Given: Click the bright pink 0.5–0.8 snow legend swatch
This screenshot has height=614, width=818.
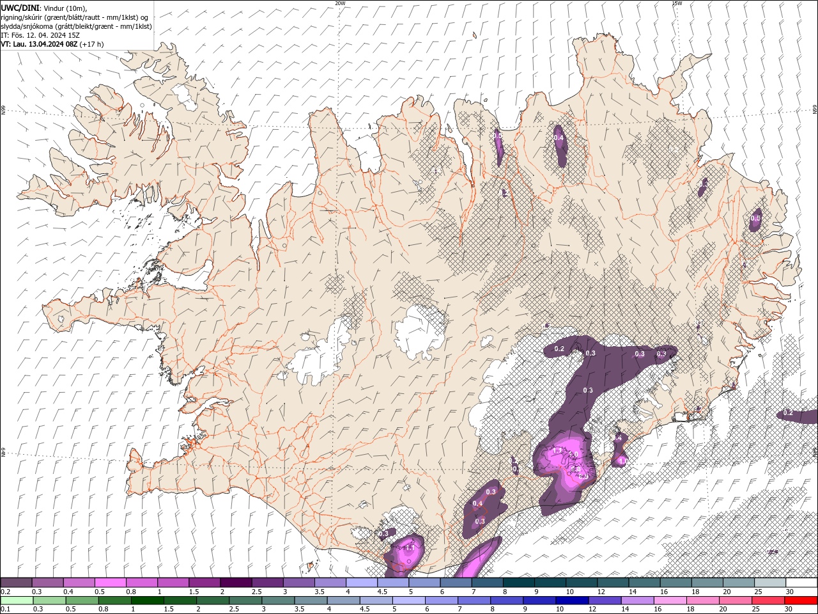Looking at the screenshot, I should click(x=111, y=583).
